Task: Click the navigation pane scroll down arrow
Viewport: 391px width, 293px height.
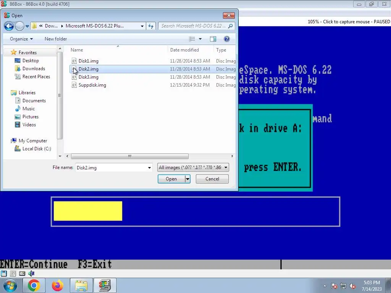Action: pos(60,156)
